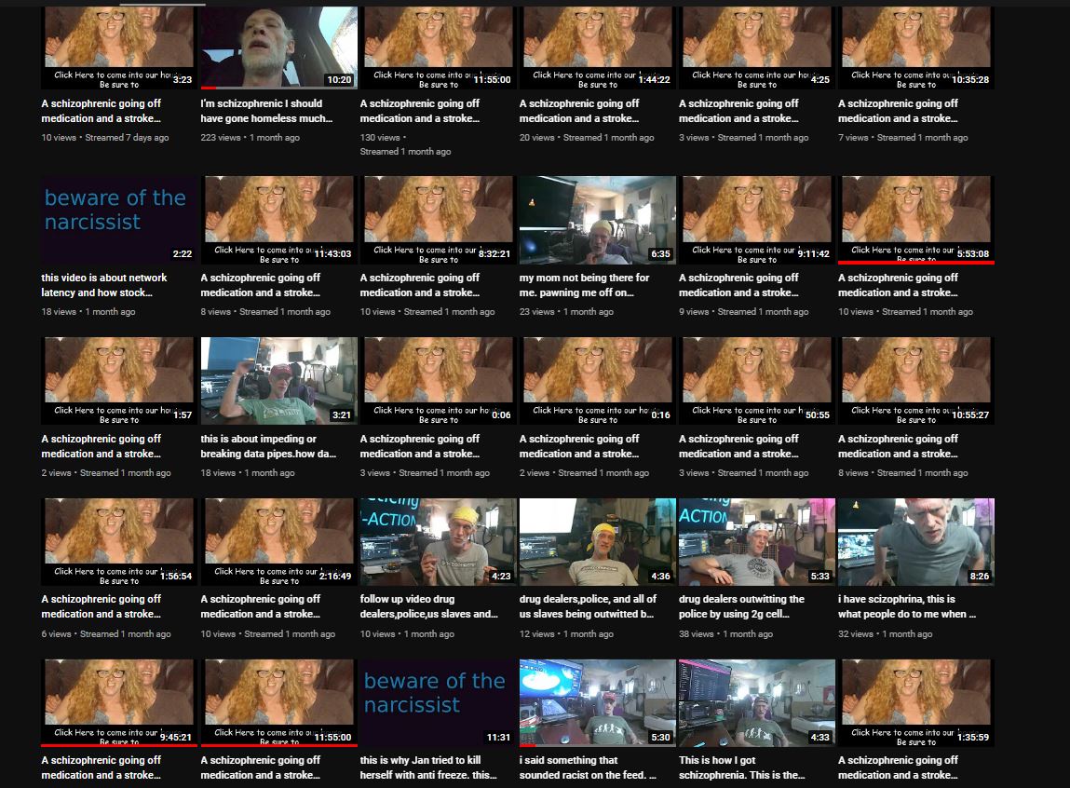
Task: Open title 'this is why Jan tried to kill herself...'
Action: point(428,768)
